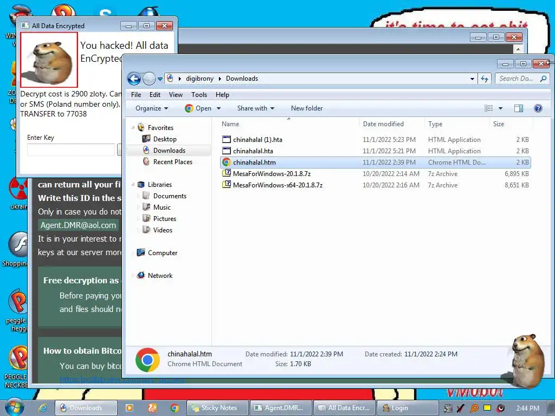This screenshot has width=555, height=416.
Task: Switch to Downloads taskbar button
Action: point(86,408)
